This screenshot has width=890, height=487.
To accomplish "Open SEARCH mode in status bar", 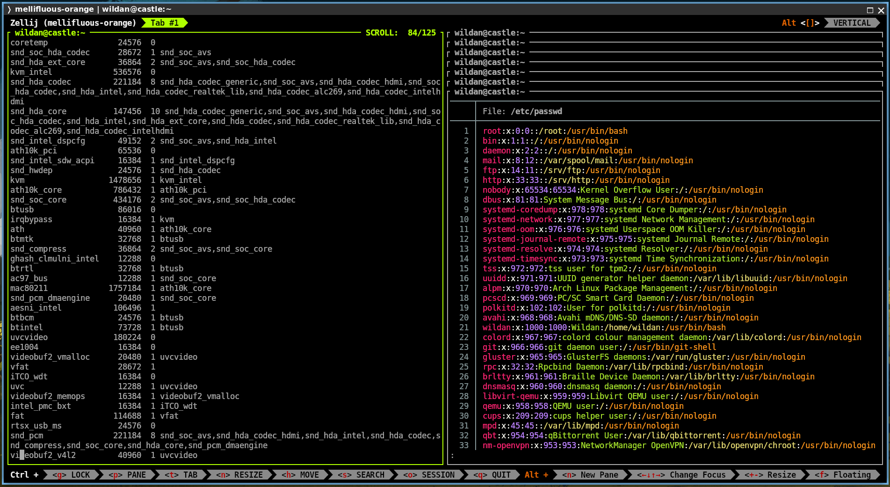I will (x=361, y=475).
